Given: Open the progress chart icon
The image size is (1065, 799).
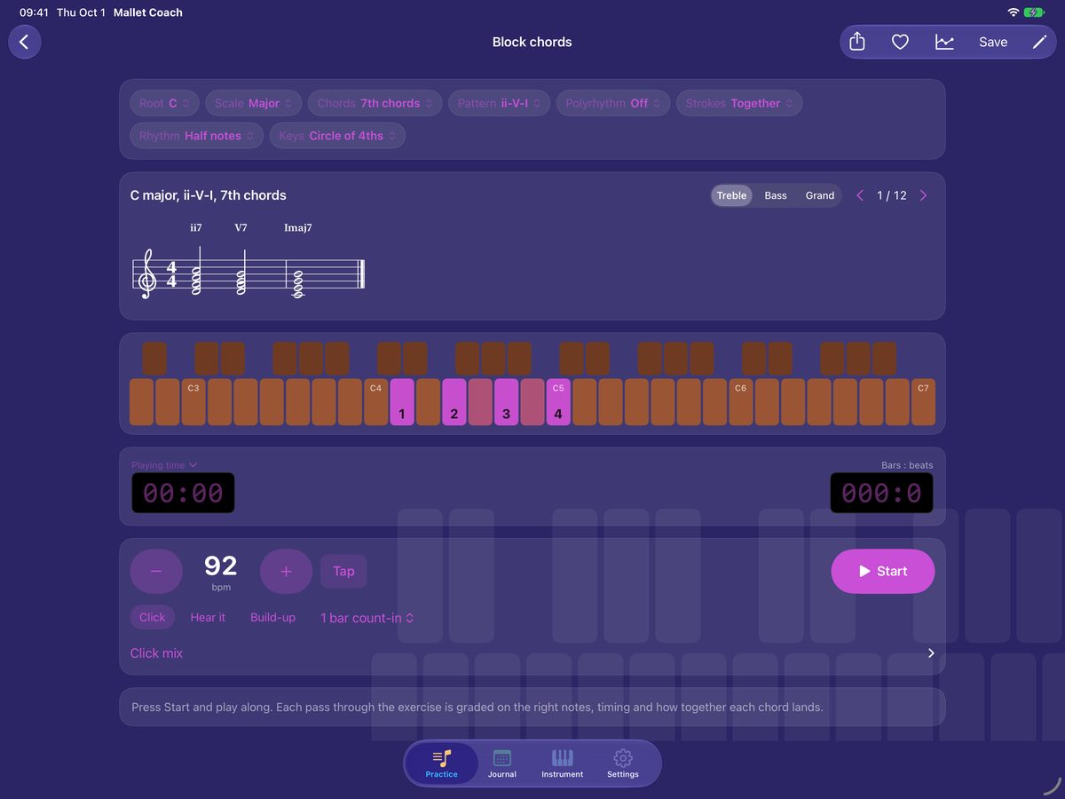Looking at the screenshot, I should (x=944, y=42).
